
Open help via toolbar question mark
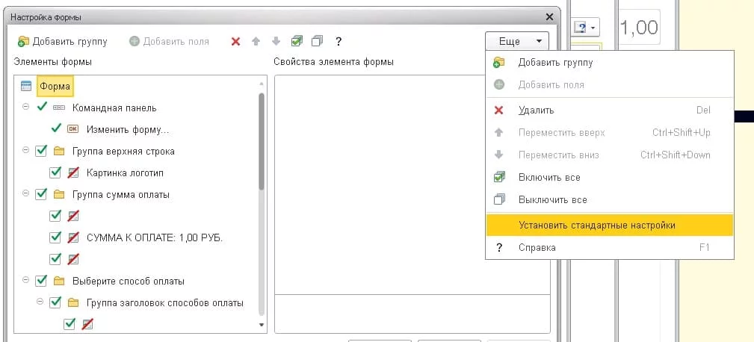339,41
